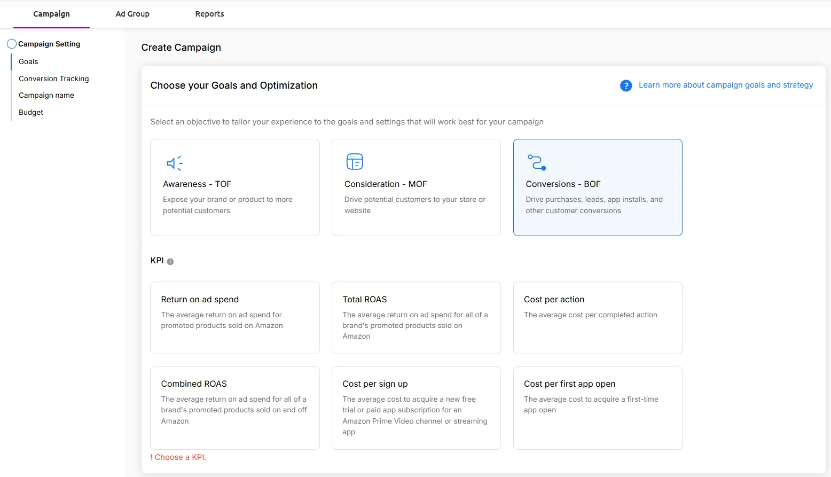The image size is (831, 477).
Task: Click the Conversions path icon
Action: 537,162
